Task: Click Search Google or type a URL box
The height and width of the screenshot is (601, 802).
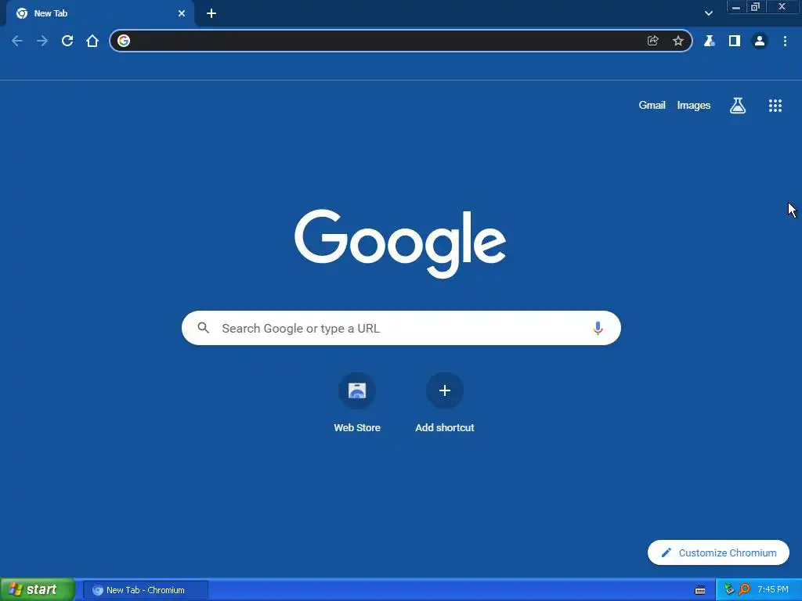Action: [x=401, y=328]
